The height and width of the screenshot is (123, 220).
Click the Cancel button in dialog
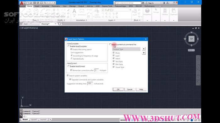(x=129, y=89)
